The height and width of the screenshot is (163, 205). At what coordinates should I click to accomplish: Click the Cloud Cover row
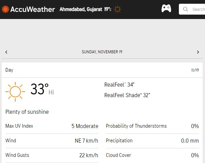[x=152, y=155]
